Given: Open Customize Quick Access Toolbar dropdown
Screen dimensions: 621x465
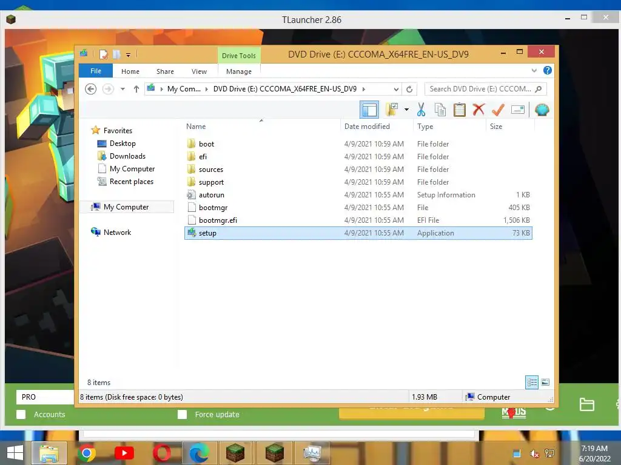Looking at the screenshot, I should 129,55.
